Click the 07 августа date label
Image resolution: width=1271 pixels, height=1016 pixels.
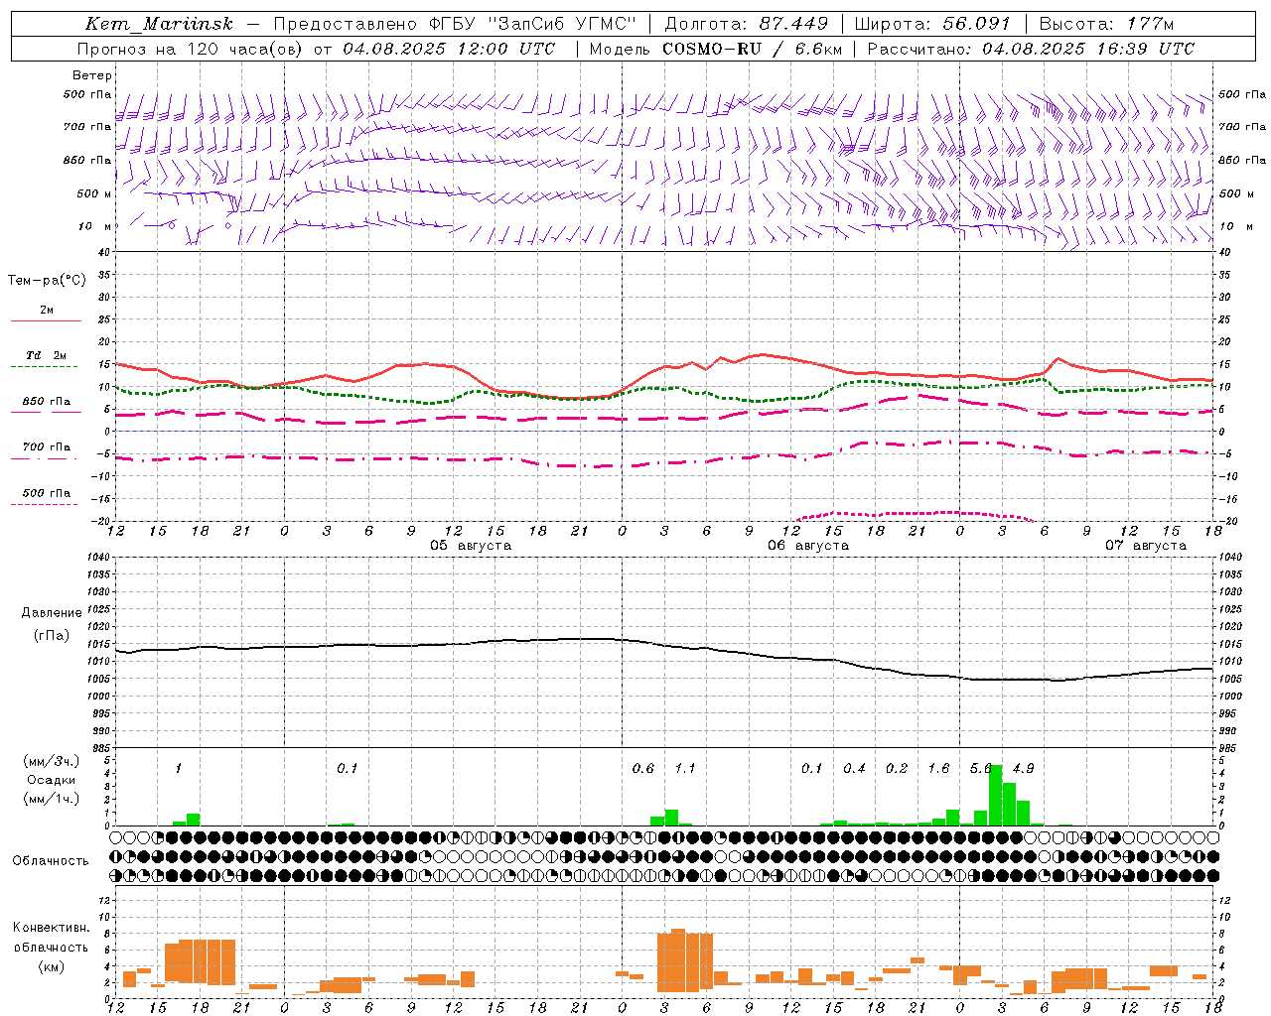click(x=1145, y=546)
